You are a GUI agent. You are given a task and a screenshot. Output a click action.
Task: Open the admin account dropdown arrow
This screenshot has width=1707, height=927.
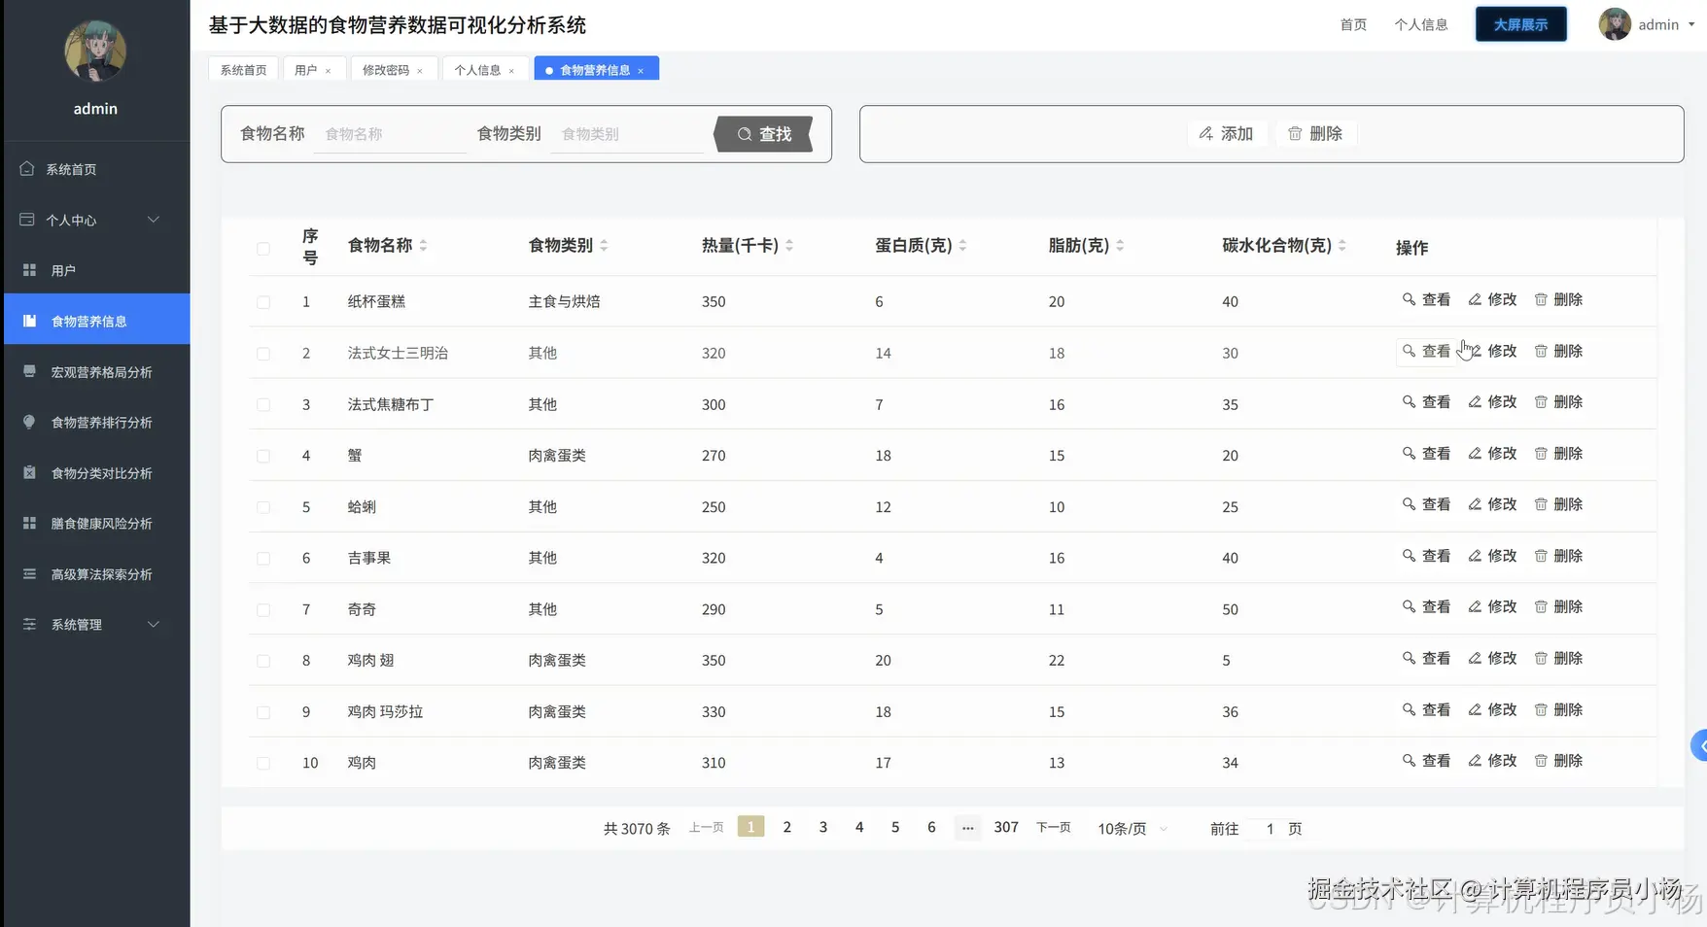(x=1691, y=25)
